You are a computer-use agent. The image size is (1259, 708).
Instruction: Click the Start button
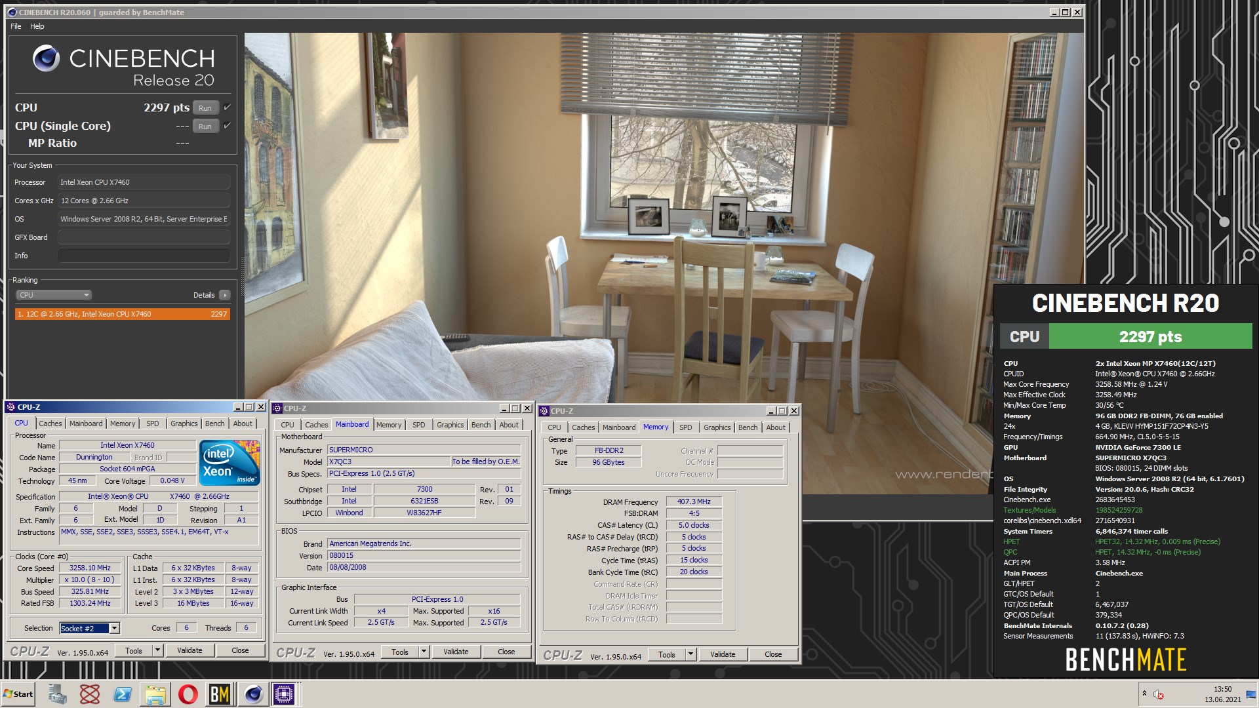click(x=18, y=694)
